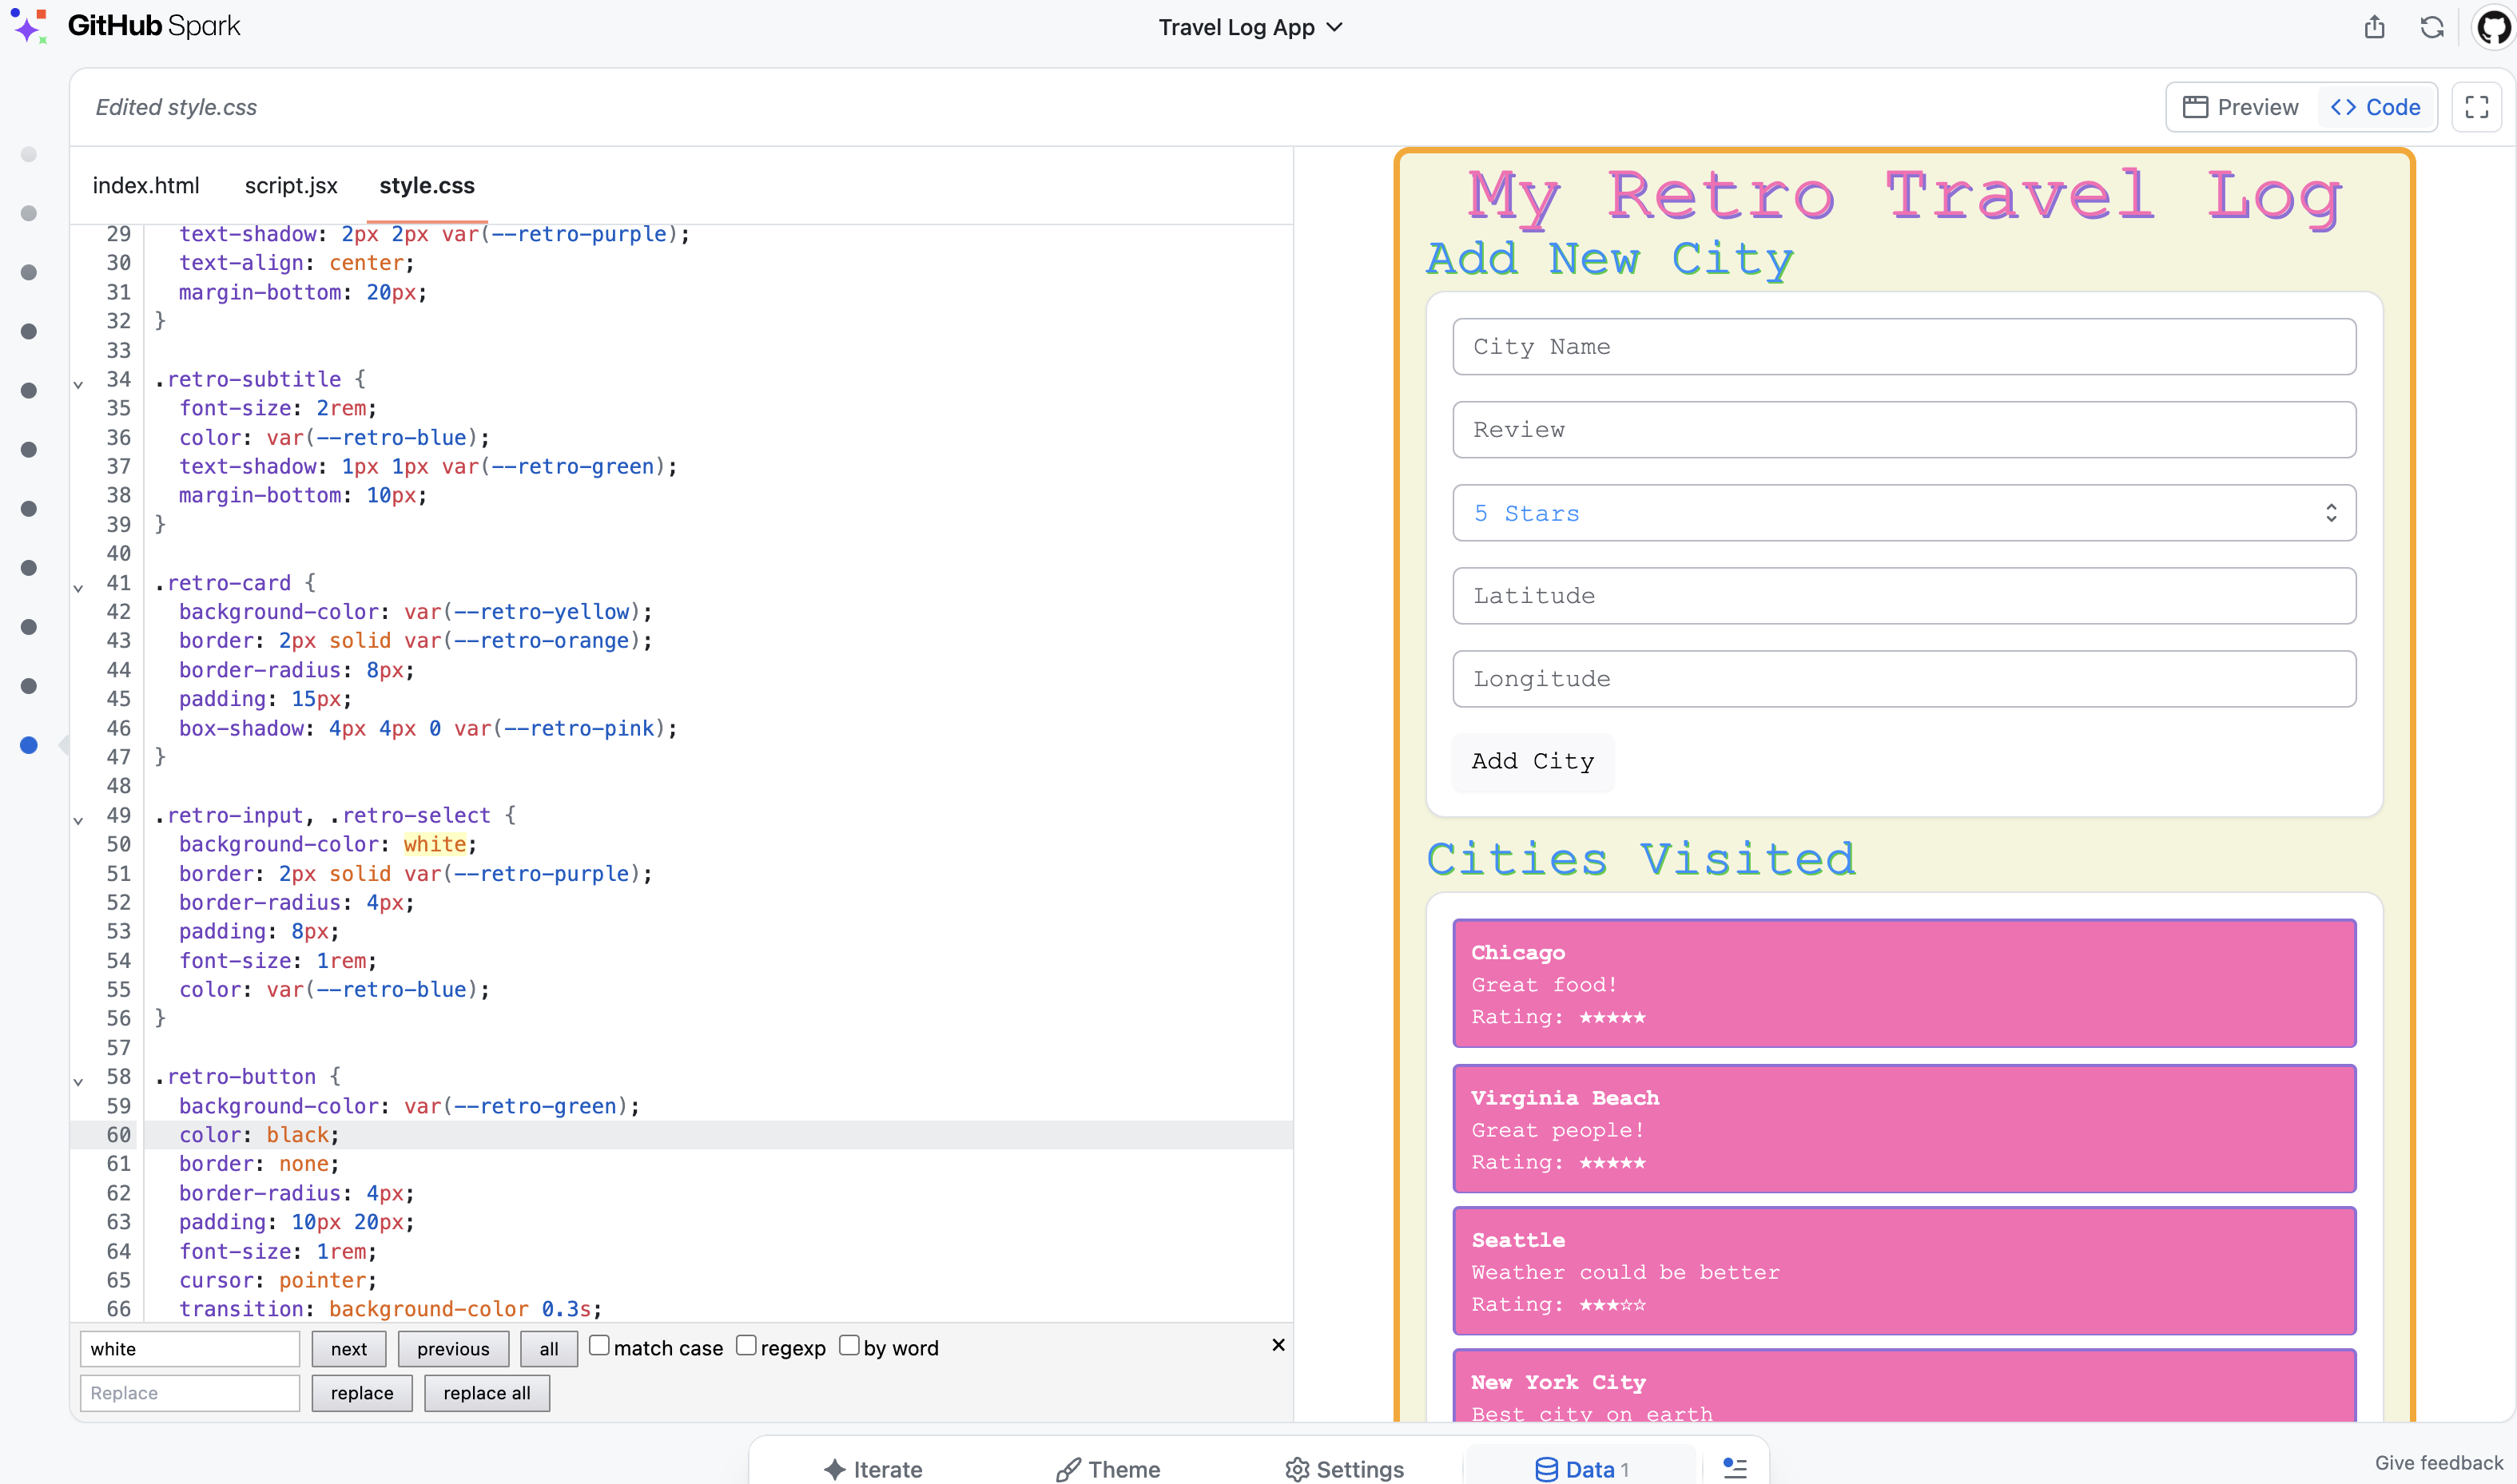Click the Add City button
This screenshot has width=2517, height=1484.
pos(1533,762)
